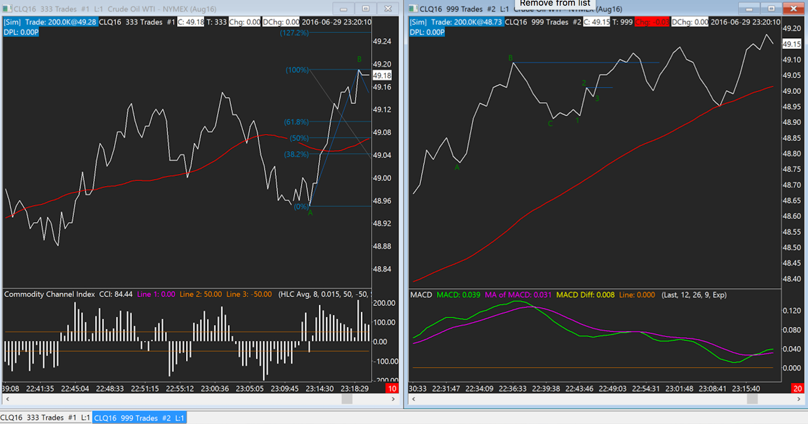Click left scroll arrow under the MACD chart

[414, 399]
